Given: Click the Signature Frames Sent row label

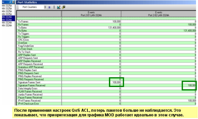Looking at the screenshot, I should pyautogui.click(x=29, y=82).
